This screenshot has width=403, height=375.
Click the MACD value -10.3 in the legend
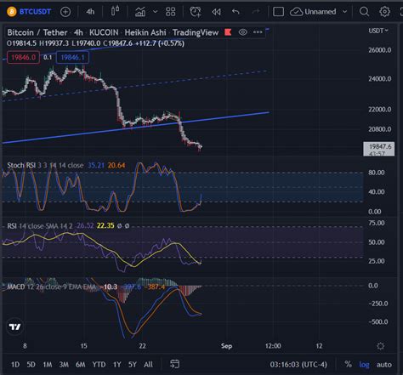109,287
